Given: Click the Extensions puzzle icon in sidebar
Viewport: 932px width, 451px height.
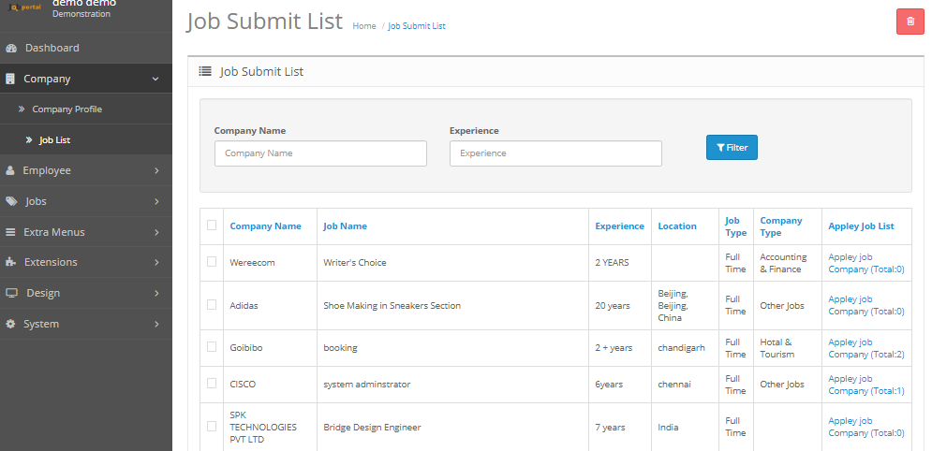Looking at the screenshot, I should tap(11, 262).
